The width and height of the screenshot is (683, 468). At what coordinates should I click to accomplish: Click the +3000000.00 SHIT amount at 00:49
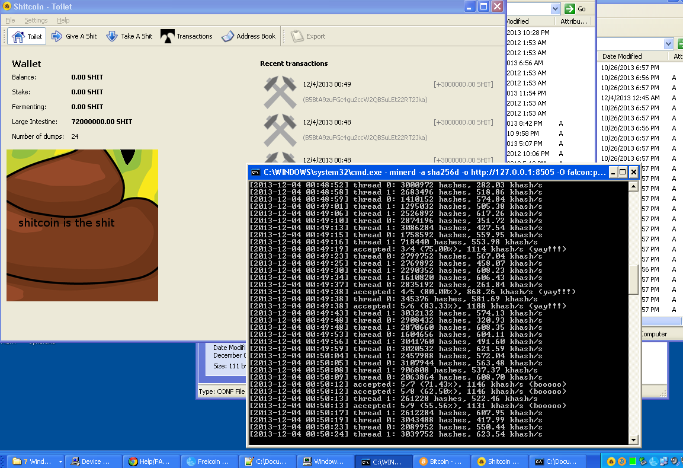pos(463,84)
